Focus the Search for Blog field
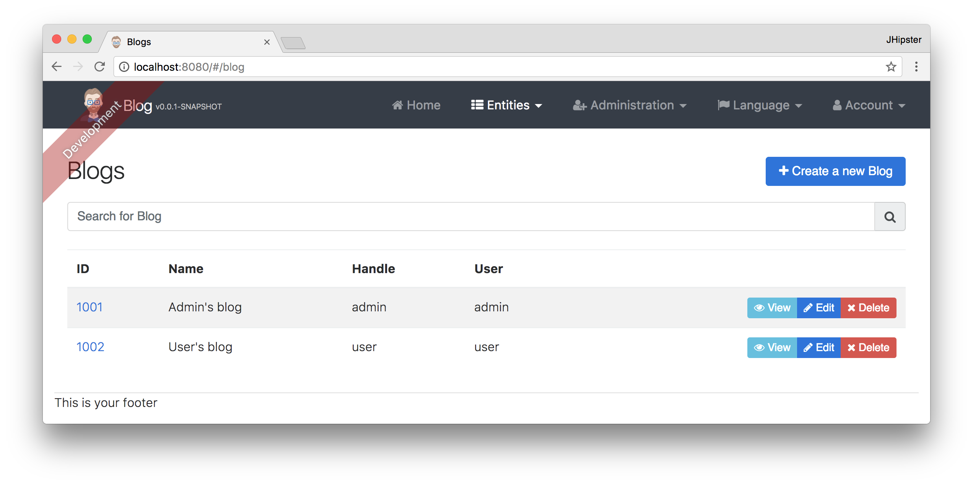The image size is (973, 485). coord(470,216)
